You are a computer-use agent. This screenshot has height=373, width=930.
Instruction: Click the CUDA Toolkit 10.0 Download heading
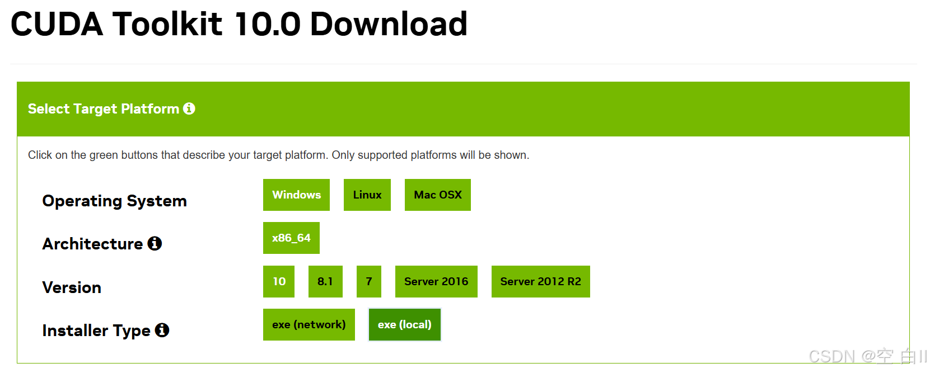[239, 24]
